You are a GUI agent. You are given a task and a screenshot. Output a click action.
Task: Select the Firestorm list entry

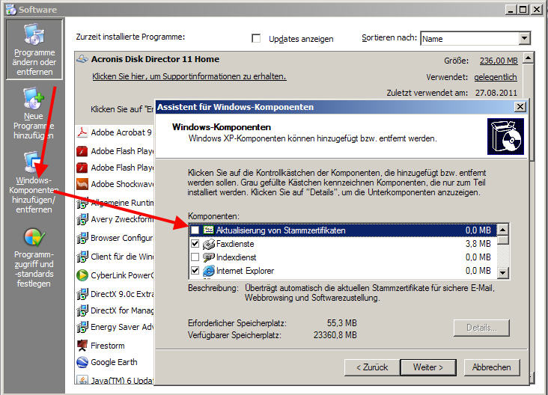(107, 346)
